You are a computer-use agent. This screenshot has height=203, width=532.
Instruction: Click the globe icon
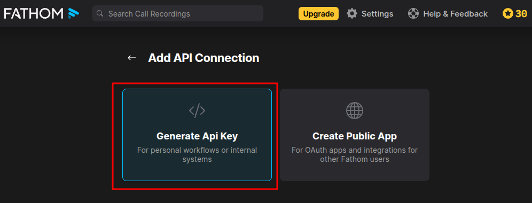coord(355,111)
